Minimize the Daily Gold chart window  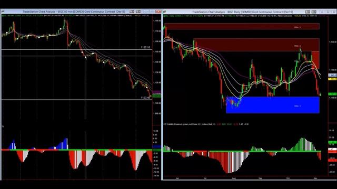322,12
